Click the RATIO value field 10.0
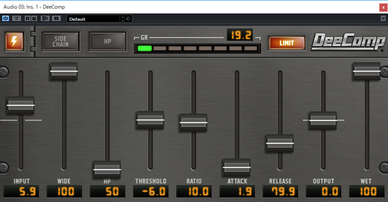Viewport: 388px width, 202px height. (194, 191)
